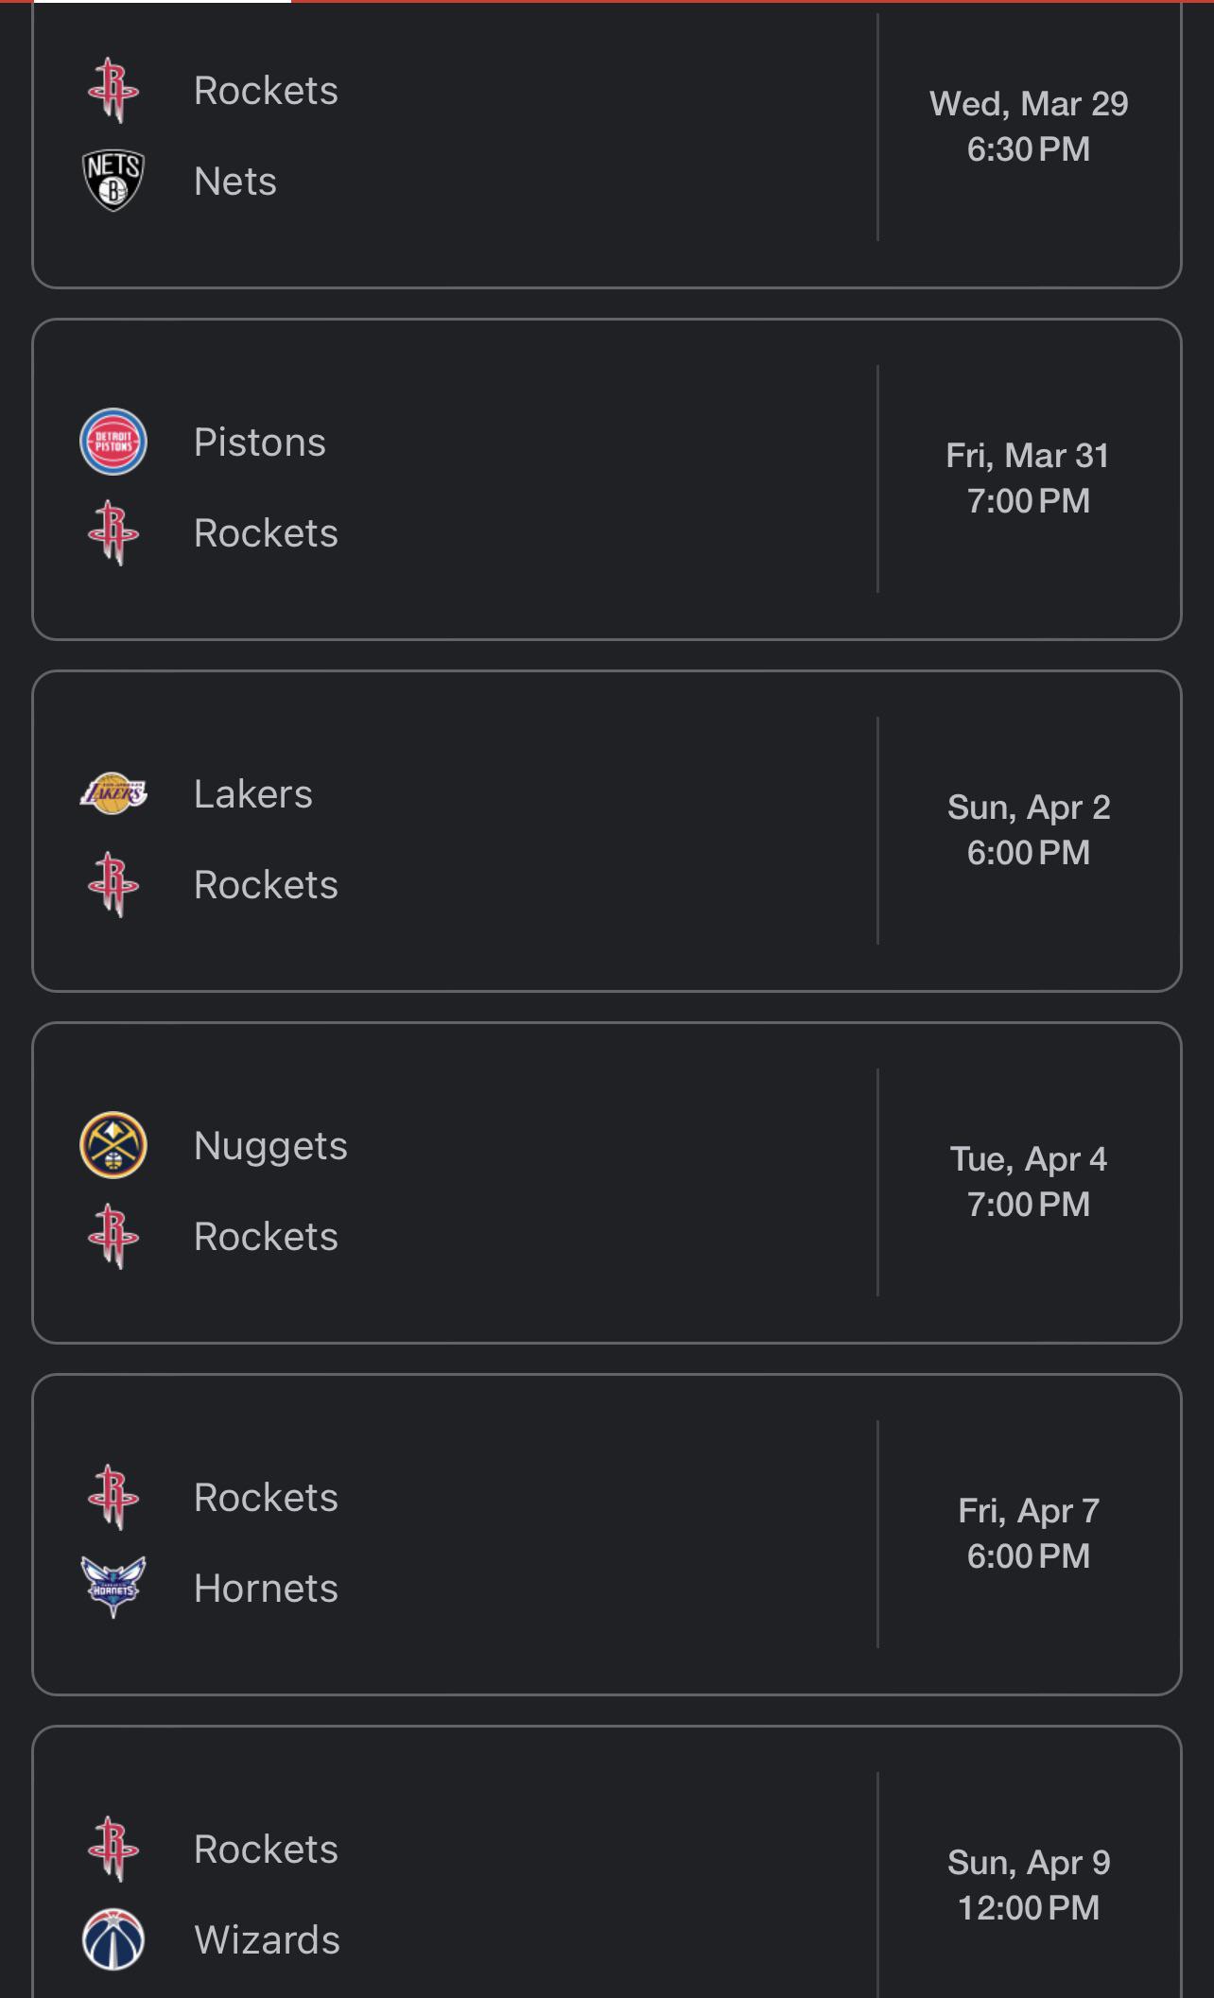Open the Nets team name link
The height and width of the screenshot is (1998, 1214).
235,182
